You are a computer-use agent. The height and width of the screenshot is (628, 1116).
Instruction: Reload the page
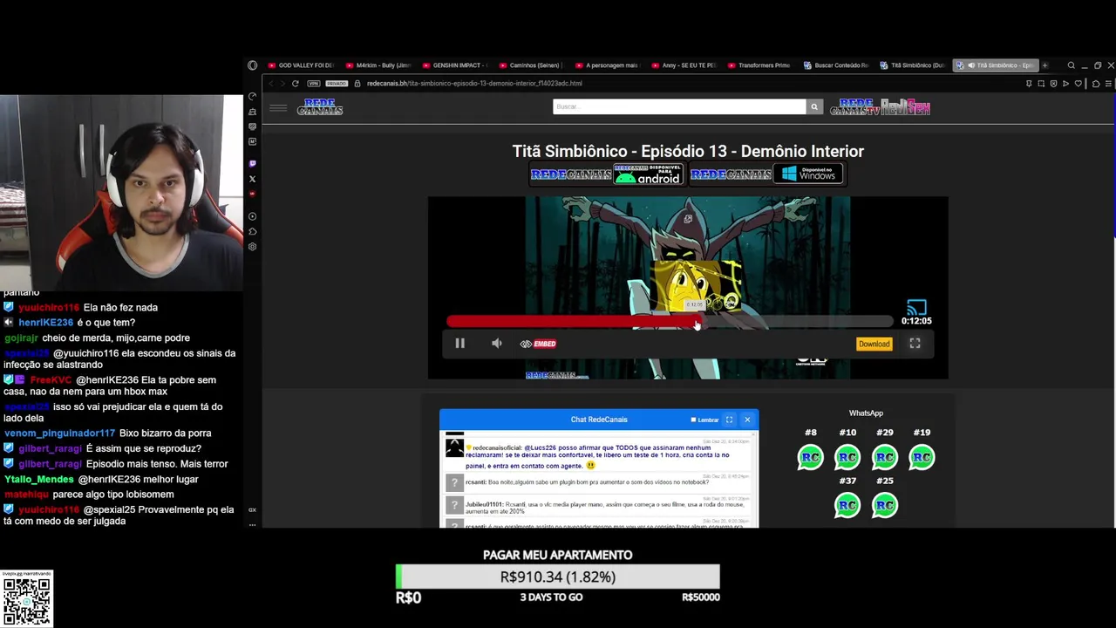point(296,84)
